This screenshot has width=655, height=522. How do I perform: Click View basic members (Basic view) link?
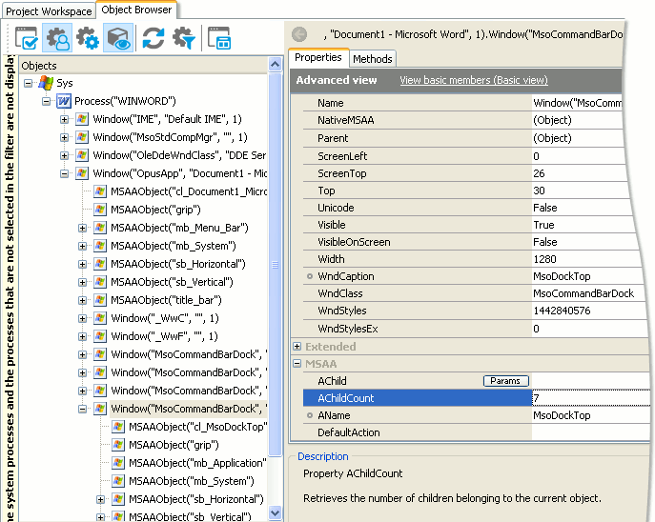(x=473, y=80)
